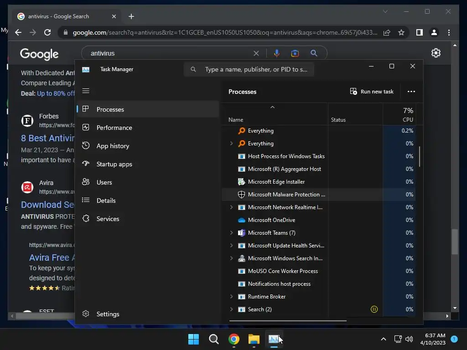This screenshot has width=467, height=350.
Task: Open the App history tab
Action: [x=148, y=146]
